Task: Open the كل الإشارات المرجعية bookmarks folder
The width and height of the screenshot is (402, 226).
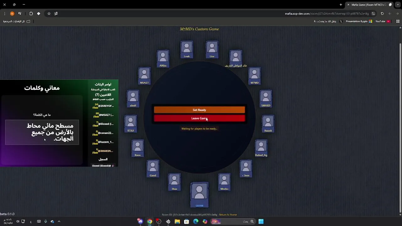Action: coord(17,21)
